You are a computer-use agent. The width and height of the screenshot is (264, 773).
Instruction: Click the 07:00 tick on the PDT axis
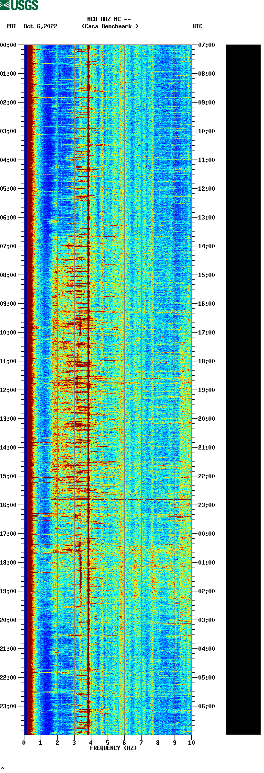(9, 246)
